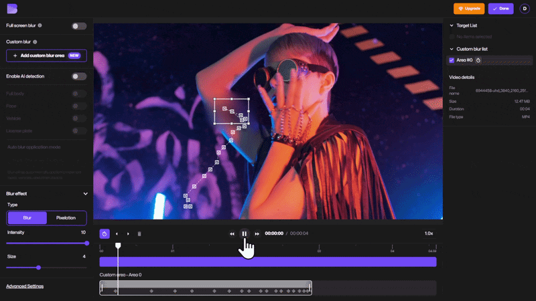Click the Custom area - Area 0 track label
This screenshot has width=536, height=301.
121,275
